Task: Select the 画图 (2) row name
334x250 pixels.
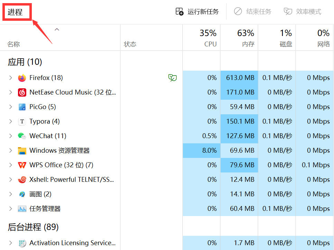Action: coord(40,194)
